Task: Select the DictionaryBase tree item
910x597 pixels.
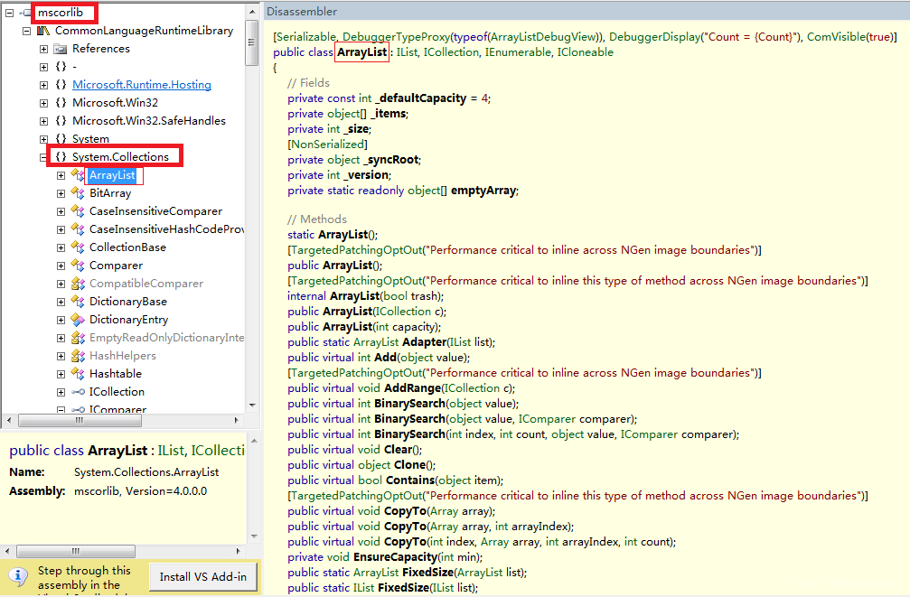Action: click(128, 302)
